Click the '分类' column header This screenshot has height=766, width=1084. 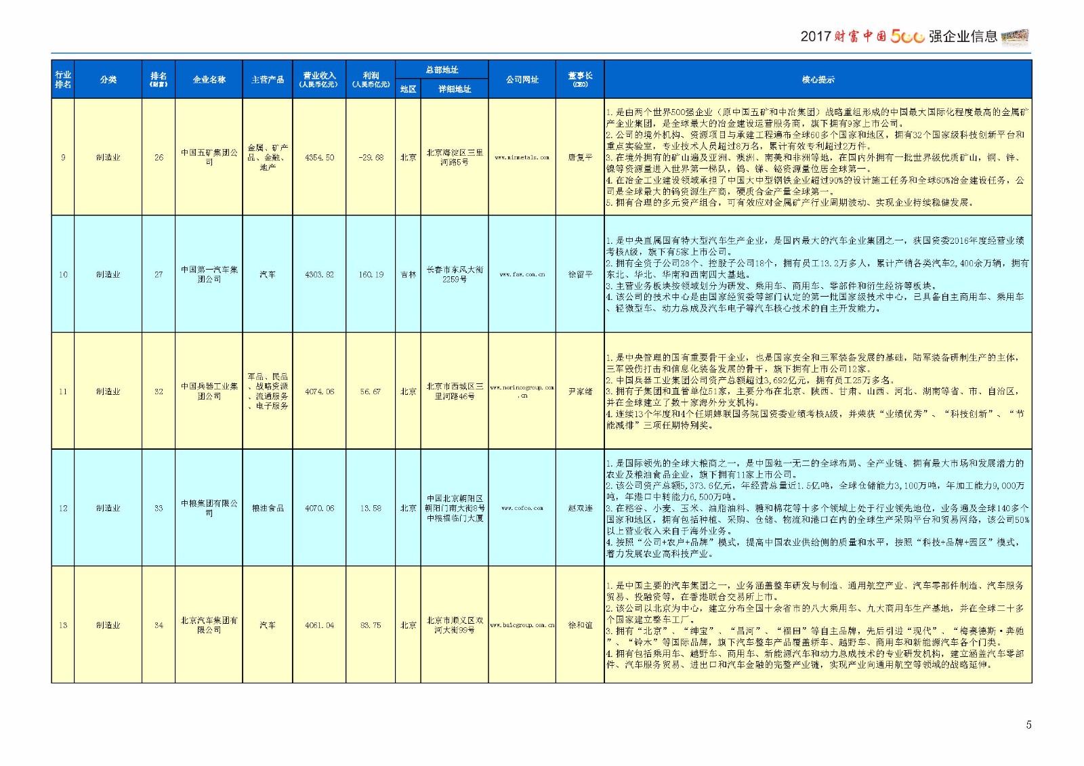tap(108, 79)
